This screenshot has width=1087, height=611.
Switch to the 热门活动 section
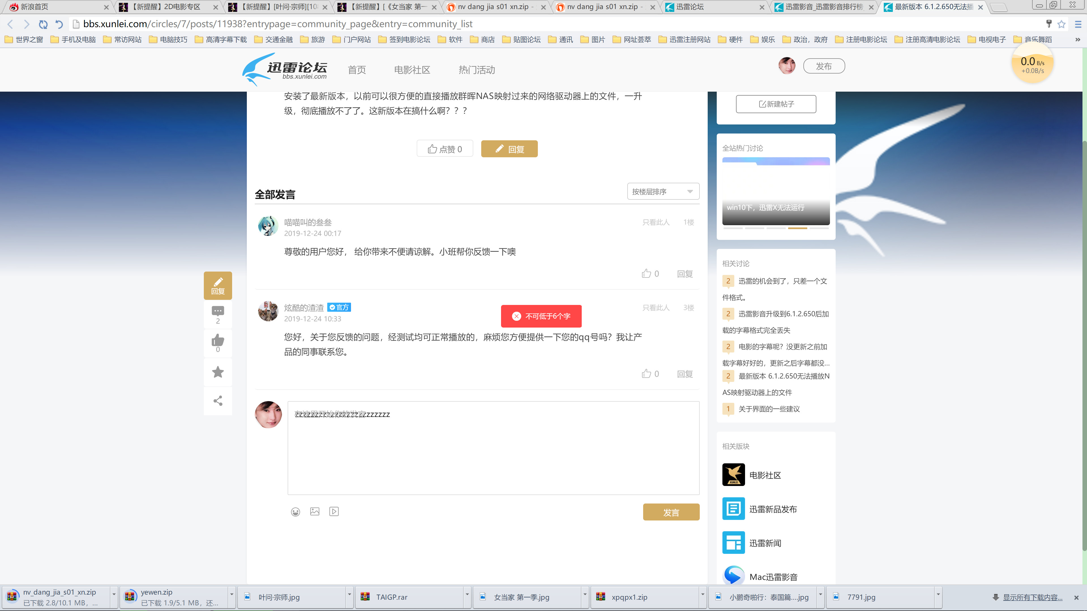coord(476,70)
